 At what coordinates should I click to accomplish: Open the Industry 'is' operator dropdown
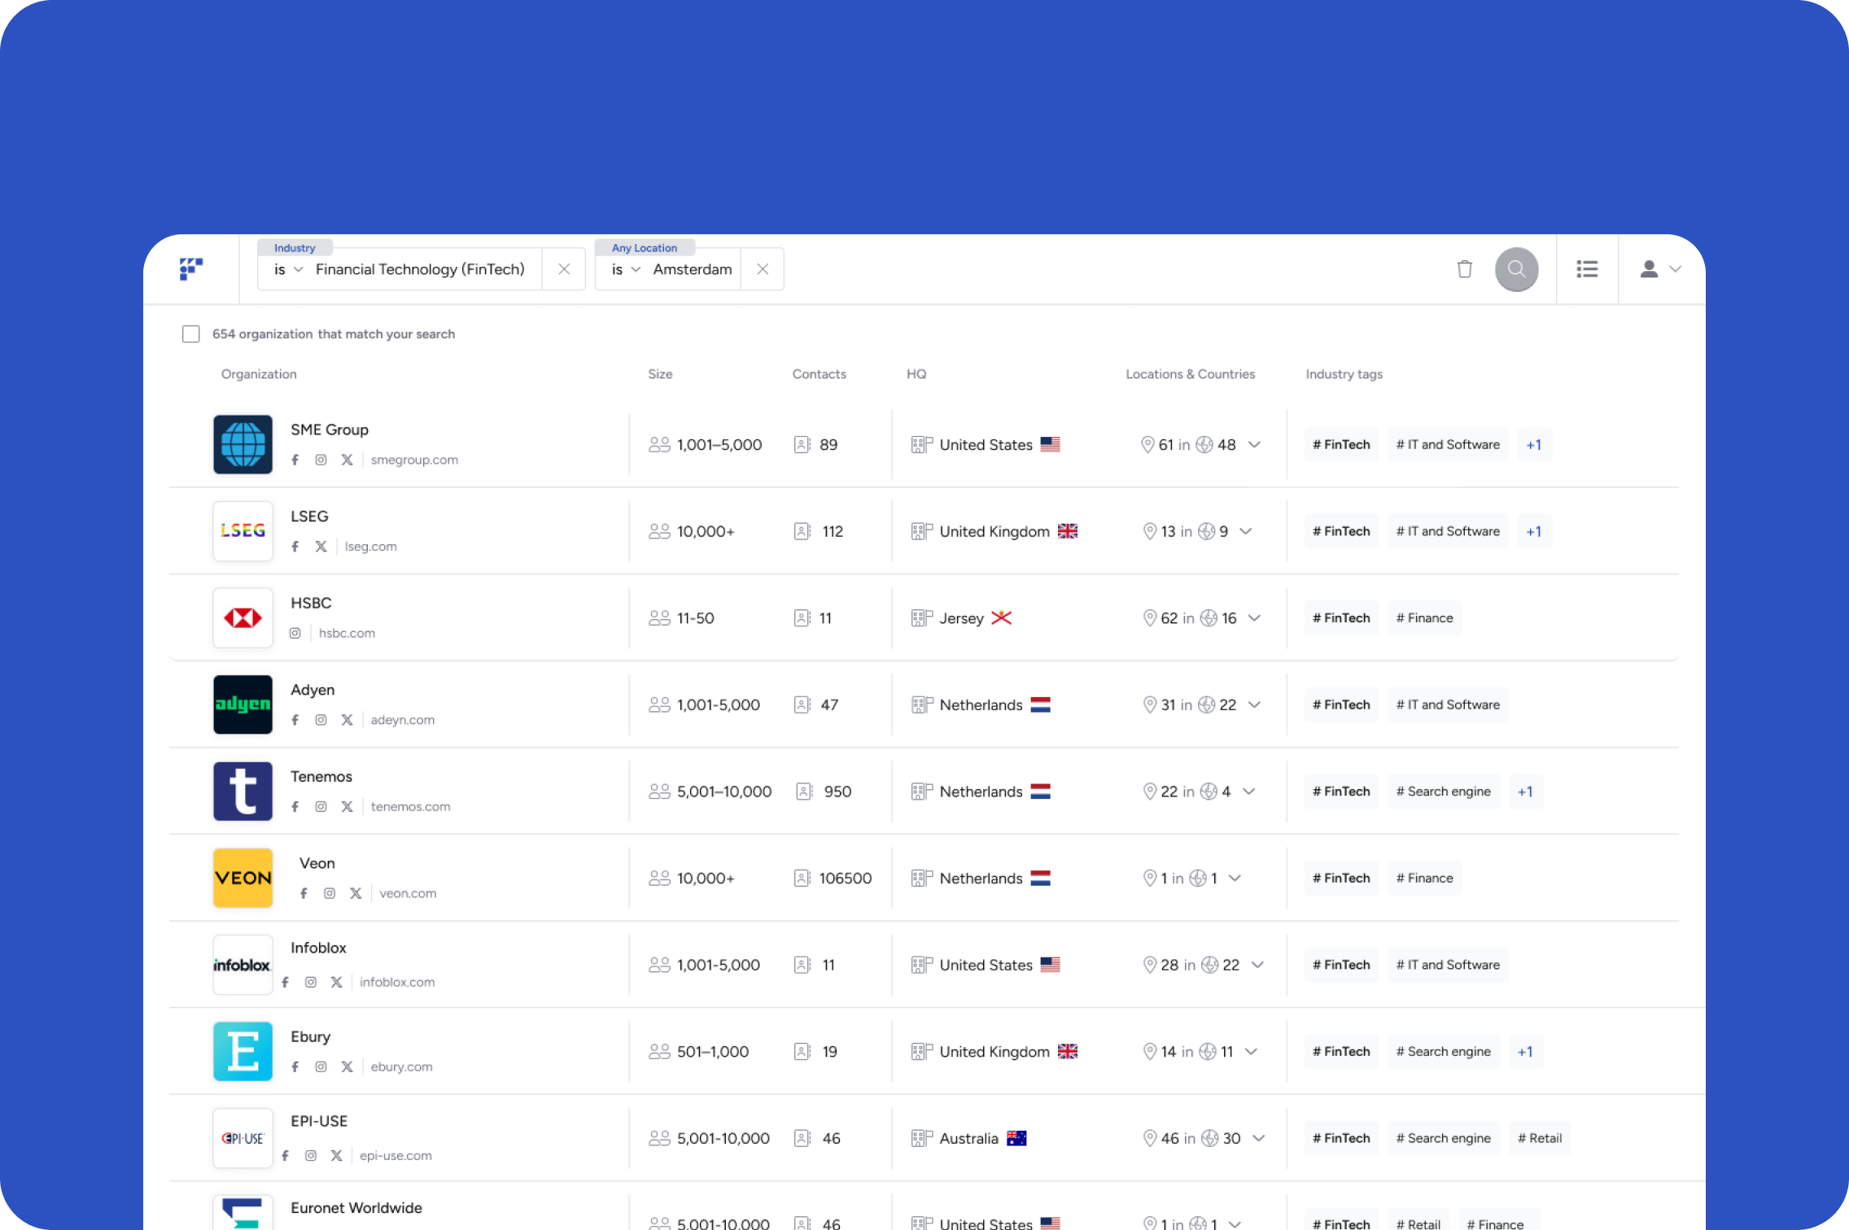(x=288, y=269)
